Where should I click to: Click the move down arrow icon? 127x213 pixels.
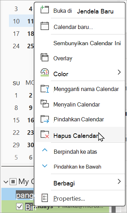click(45, 166)
